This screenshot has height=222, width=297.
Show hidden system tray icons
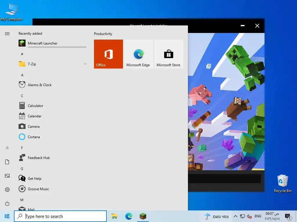(236, 216)
